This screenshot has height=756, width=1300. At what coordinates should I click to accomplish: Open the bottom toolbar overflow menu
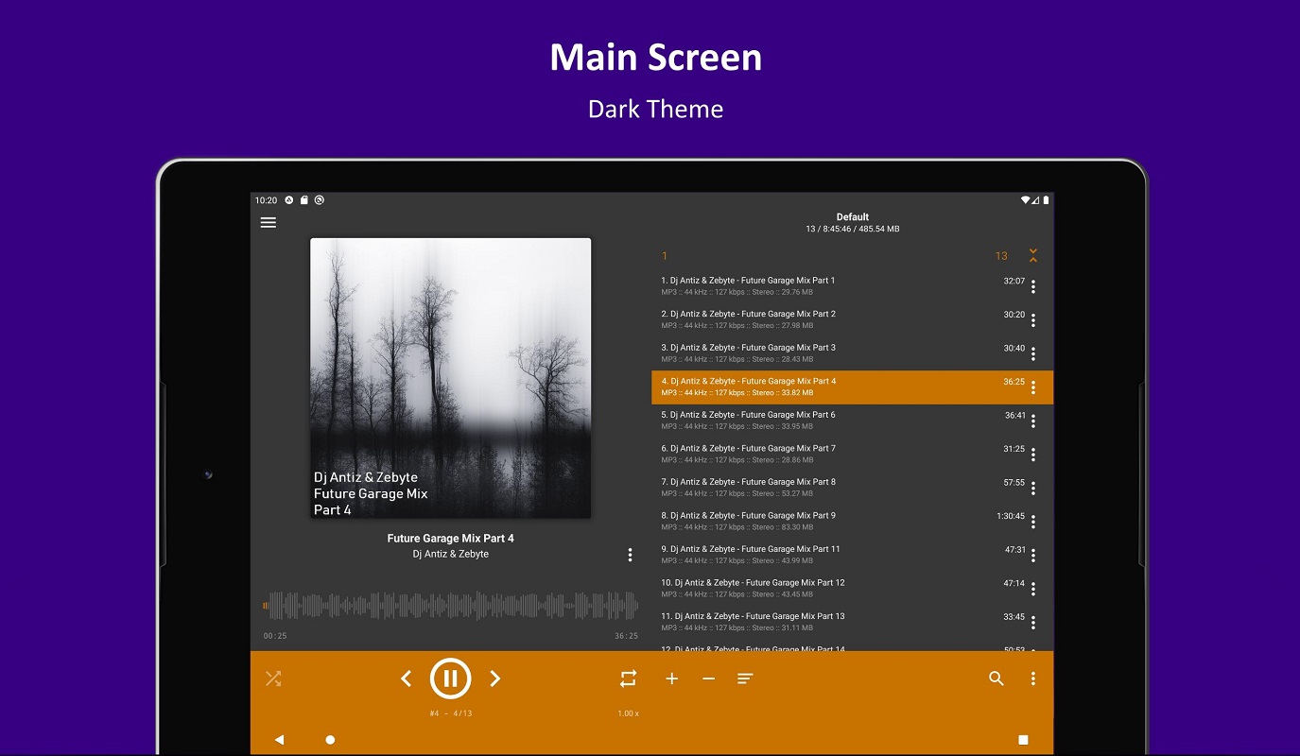pos(1033,679)
